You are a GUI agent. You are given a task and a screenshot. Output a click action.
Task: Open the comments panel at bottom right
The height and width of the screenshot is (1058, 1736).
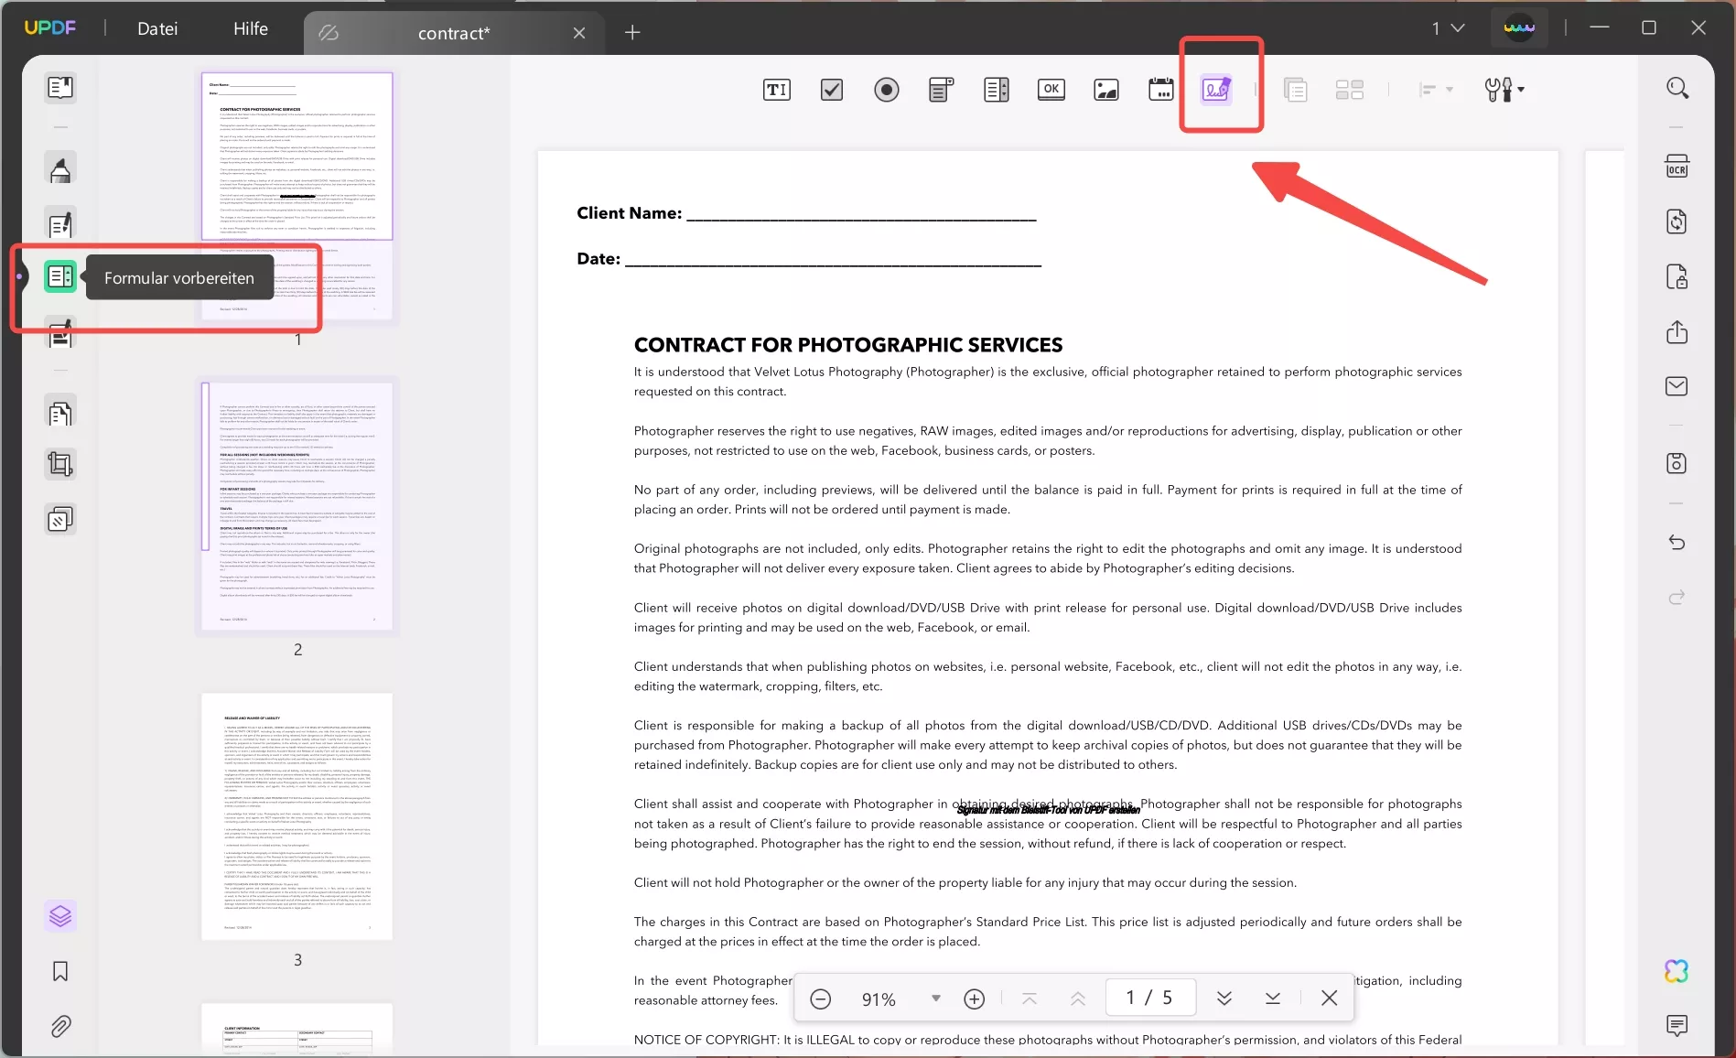point(1677,1026)
